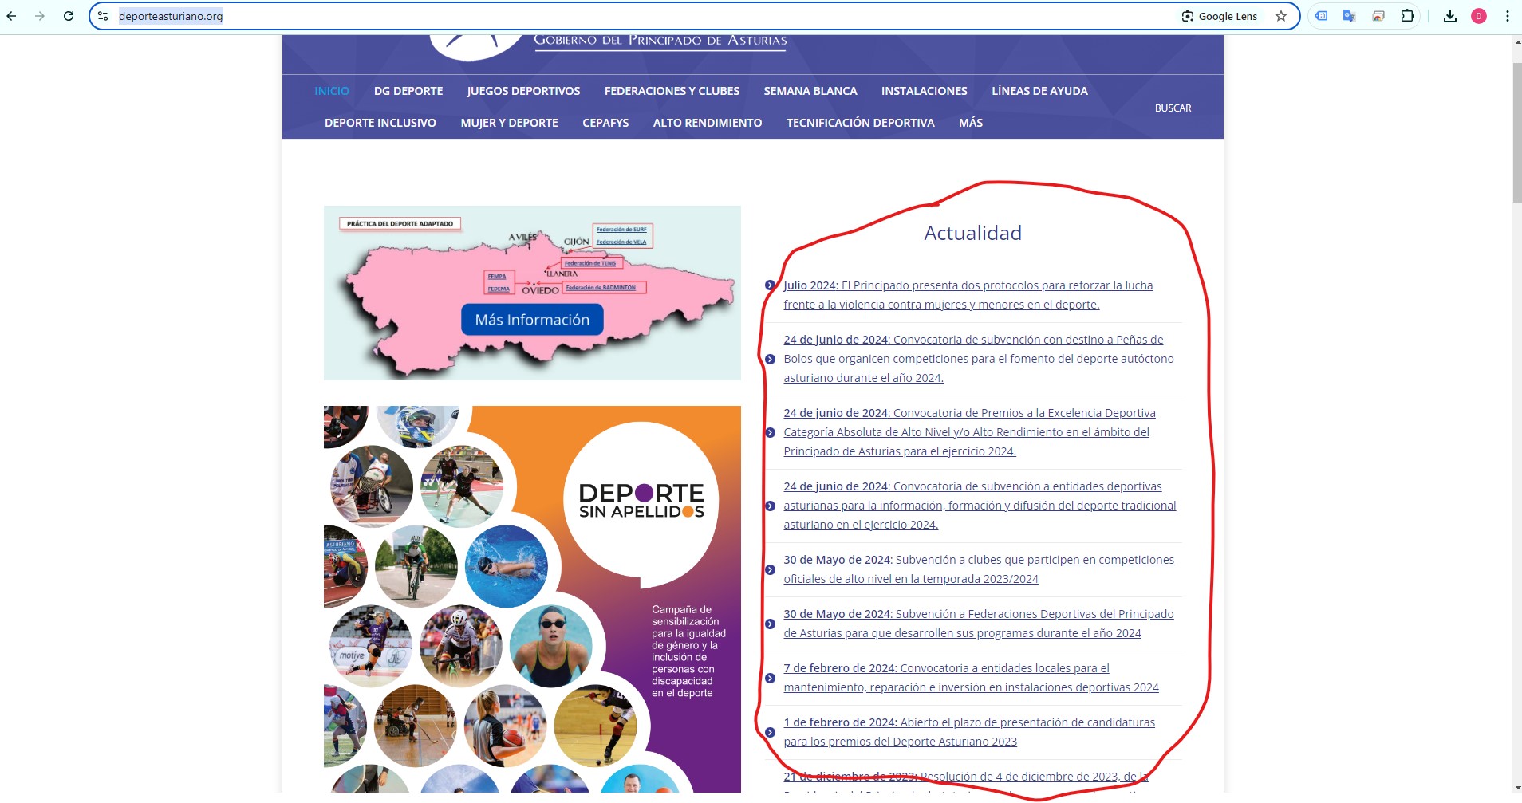
Task: Reload the page with the refresh icon
Action: pos(69,16)
